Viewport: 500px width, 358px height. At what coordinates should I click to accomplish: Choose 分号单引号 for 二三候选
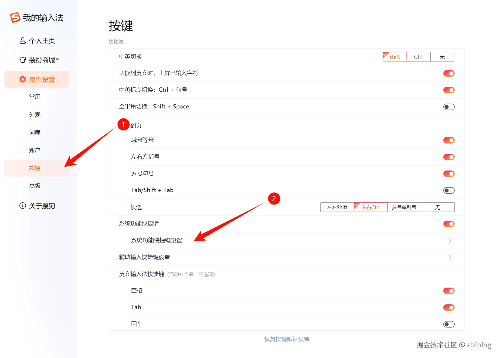click(404, 207)
